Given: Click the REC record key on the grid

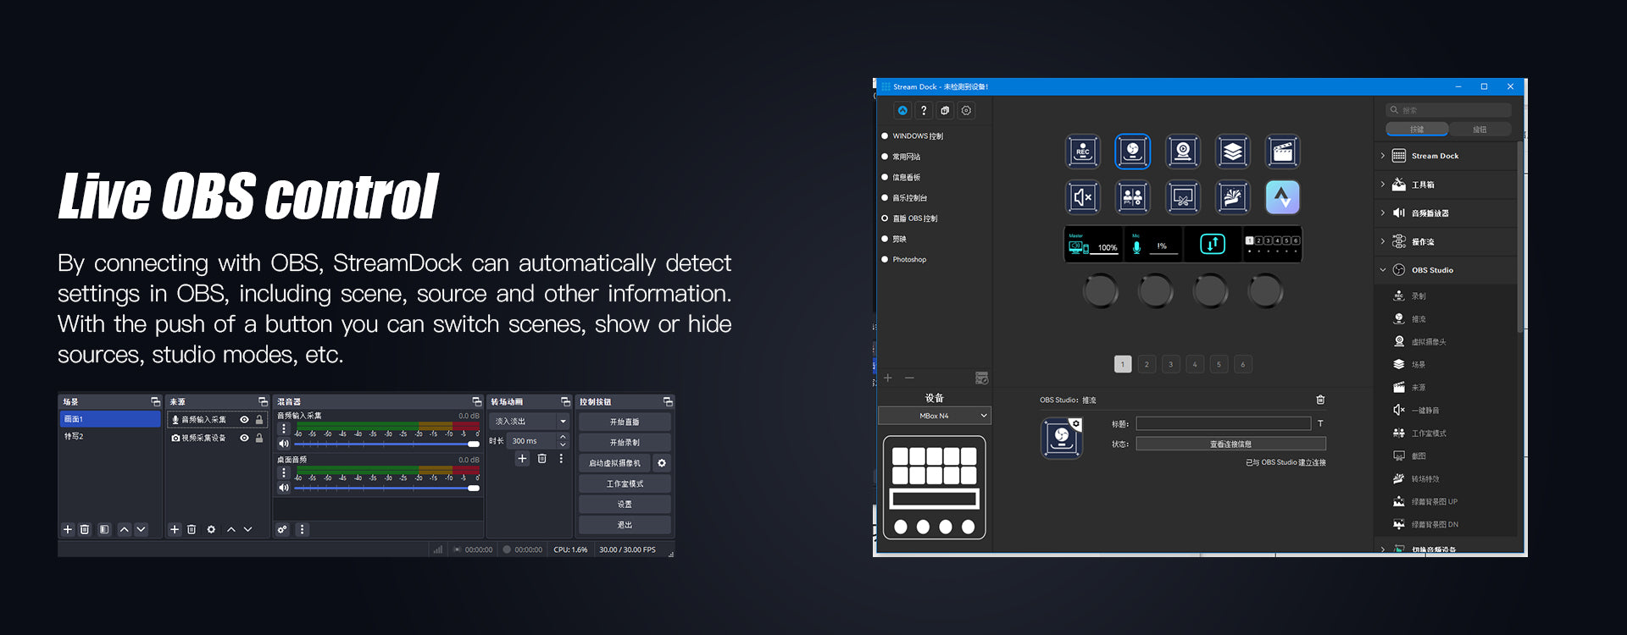Looking at the screenshot, I should point(1082,152).
